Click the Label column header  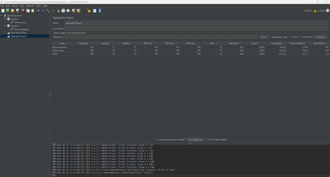[62, 43]
